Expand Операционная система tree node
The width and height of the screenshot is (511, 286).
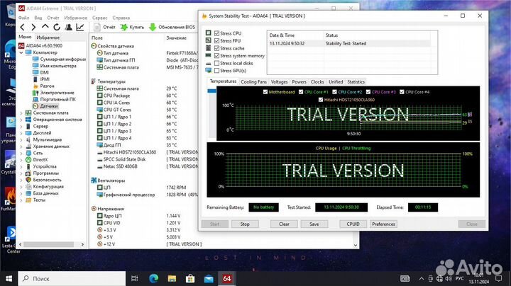point(21,120)
